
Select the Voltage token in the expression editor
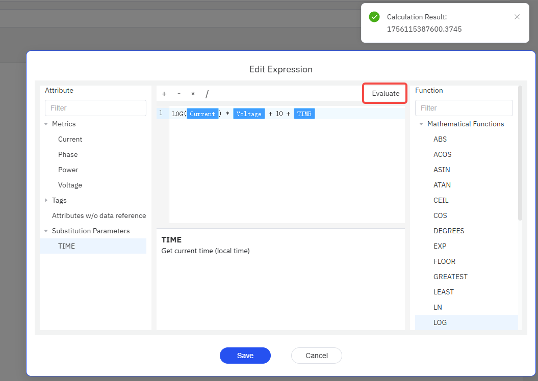click(x=248, y=114)
